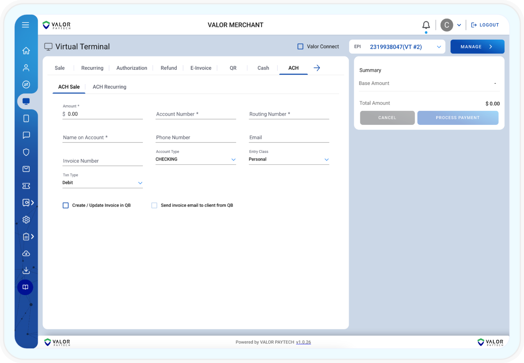Switch to the ACH Recurring tab
The image size is (524, 363).
(x=109, y=87)
